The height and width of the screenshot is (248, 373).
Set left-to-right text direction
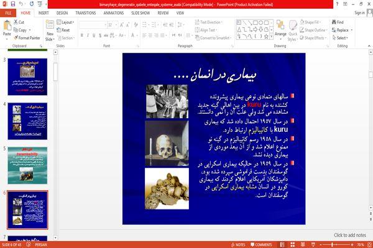pyautogui.click(x=173, y=35)
